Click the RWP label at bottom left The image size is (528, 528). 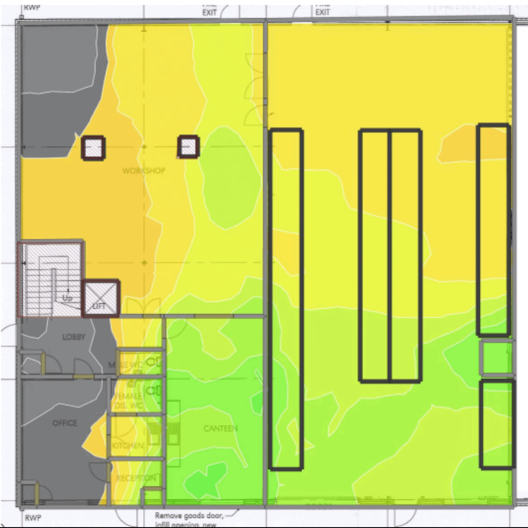33,518
